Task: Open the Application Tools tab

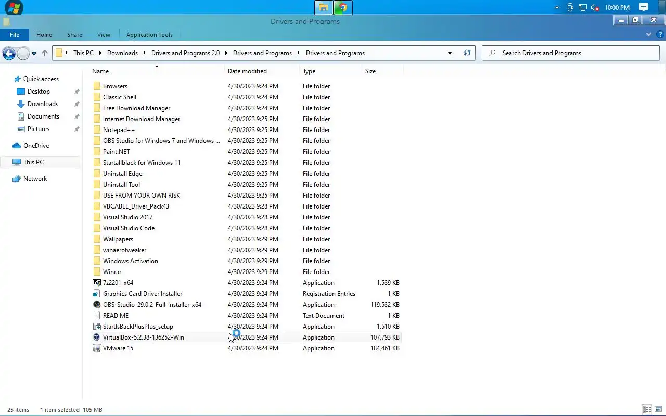Action: coord(149,35)
